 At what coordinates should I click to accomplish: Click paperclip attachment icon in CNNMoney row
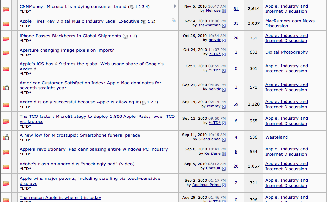pos(175,6)
